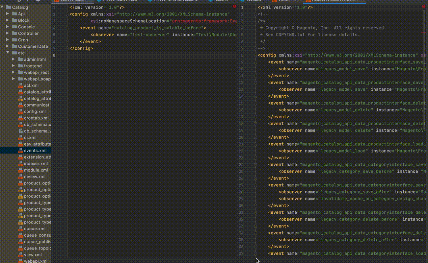This screenshot has height=263, width=428.
Task: Click the XML icon beside acl.xml
Action: (20, 85)
